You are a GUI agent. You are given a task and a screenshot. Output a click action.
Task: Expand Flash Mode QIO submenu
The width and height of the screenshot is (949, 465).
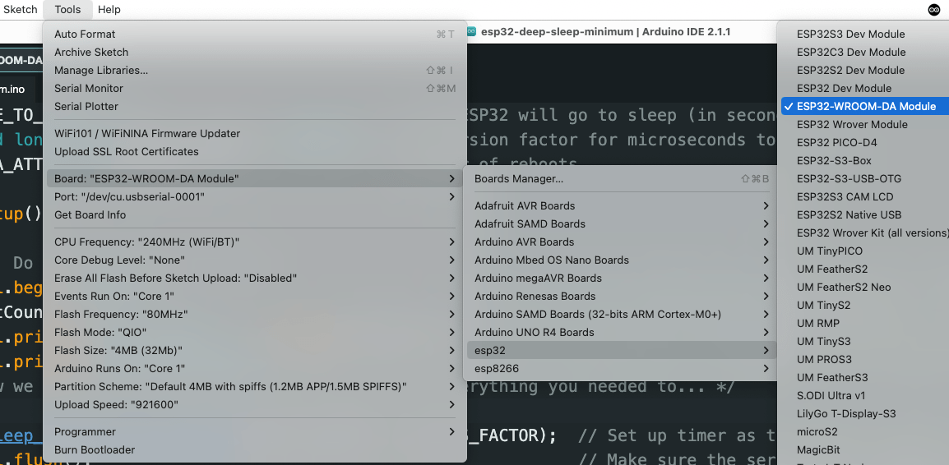tap(255, 333)
